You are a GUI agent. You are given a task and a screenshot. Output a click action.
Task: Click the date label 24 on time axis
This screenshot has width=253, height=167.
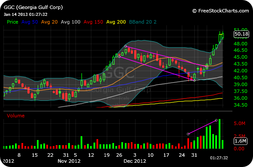coord(182,155)
